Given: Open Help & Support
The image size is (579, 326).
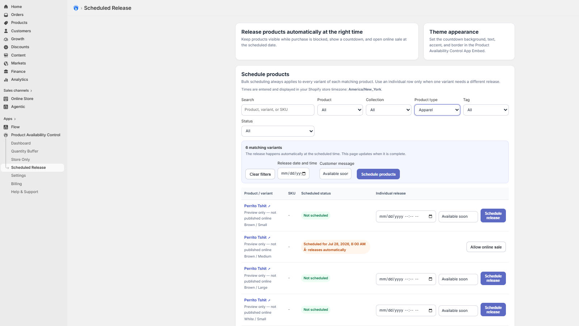Looking at the screenshot, I should point(25,192).
